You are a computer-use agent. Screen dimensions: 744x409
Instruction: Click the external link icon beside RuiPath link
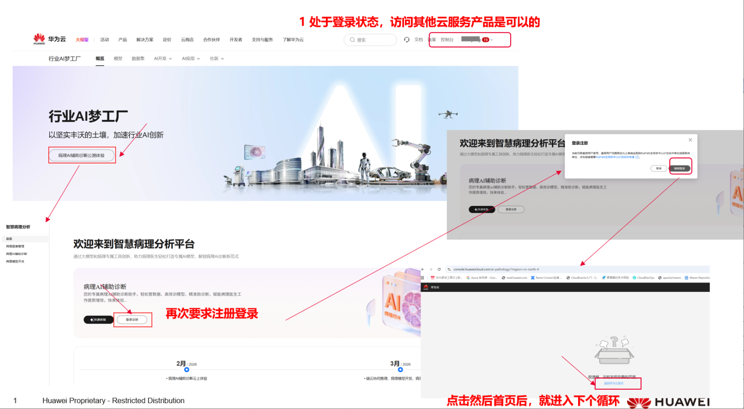pyautogui.click(x=637, y=157)
